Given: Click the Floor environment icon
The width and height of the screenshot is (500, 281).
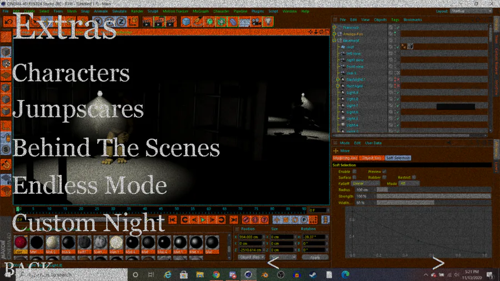Looking at the screenshot, I should pyautogui.click(x=244, y=22).
